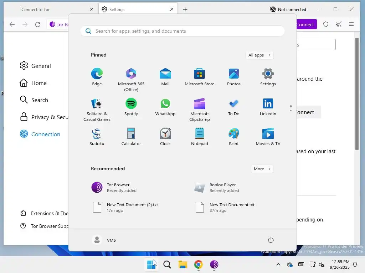This screenshot has height=273, width=365.
Task: Launch Movies & TV app
Action: tap(268, 137)
